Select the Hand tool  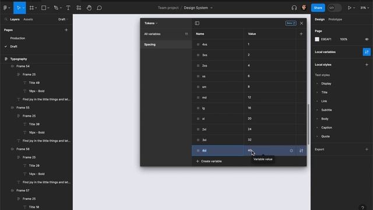click(x=89, y=8)
